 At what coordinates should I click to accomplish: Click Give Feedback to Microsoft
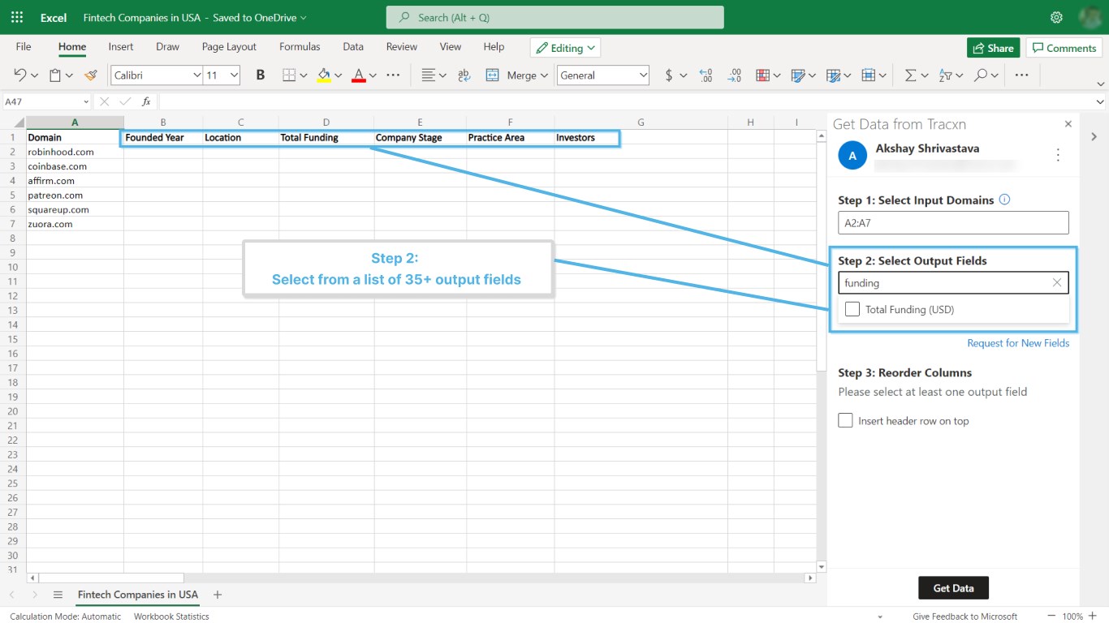click(964, 617)
